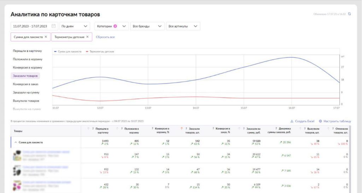Remove the 'Сумки для лакомств' filter chip
The height and width of the screenshot is (193, 362).
[x=46, y=37]
